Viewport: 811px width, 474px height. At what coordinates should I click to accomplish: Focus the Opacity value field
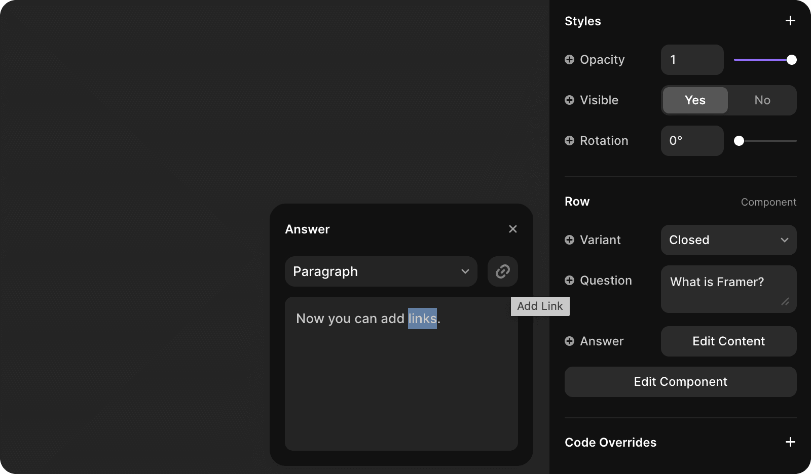coord(692,60)
